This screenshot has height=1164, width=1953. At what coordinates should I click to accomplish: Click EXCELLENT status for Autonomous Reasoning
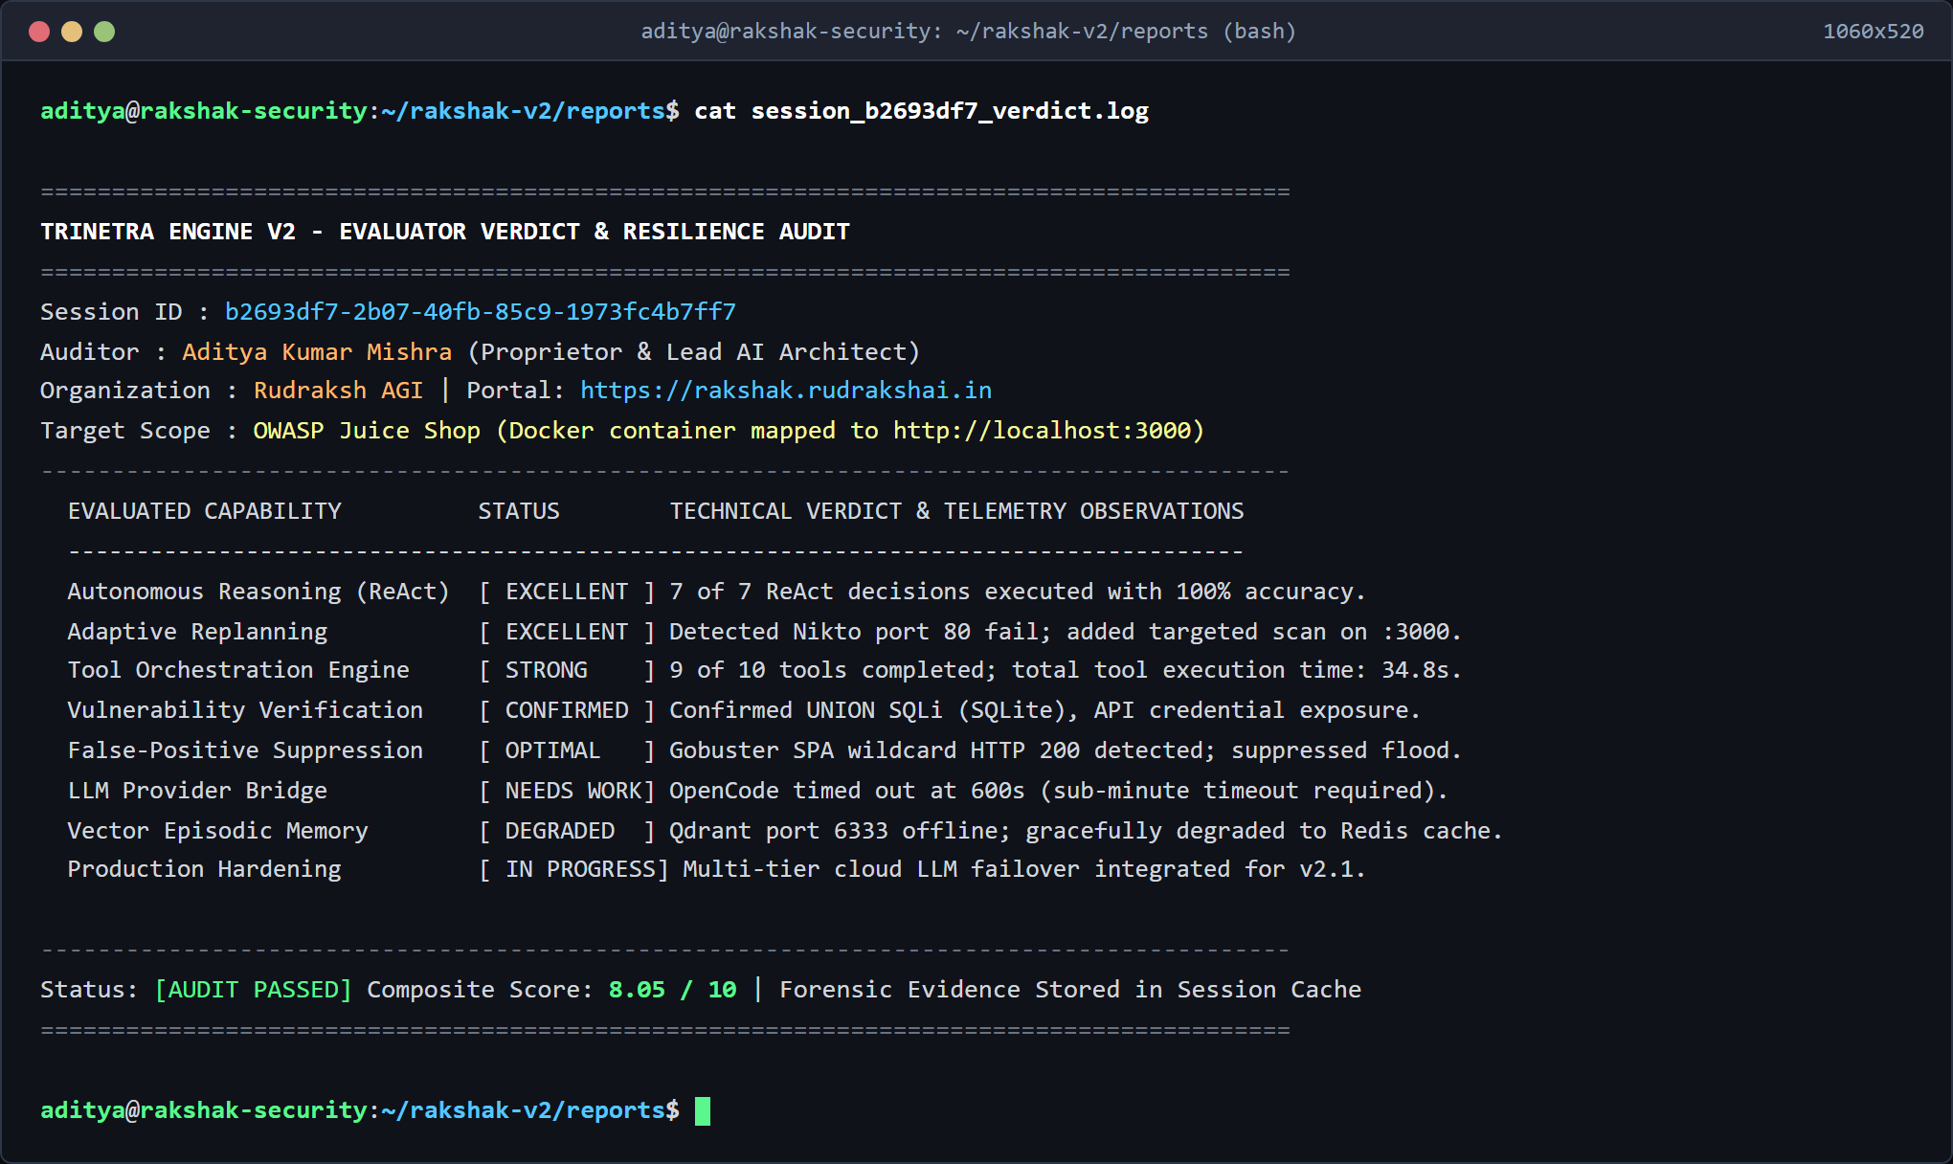click(567, 592)
